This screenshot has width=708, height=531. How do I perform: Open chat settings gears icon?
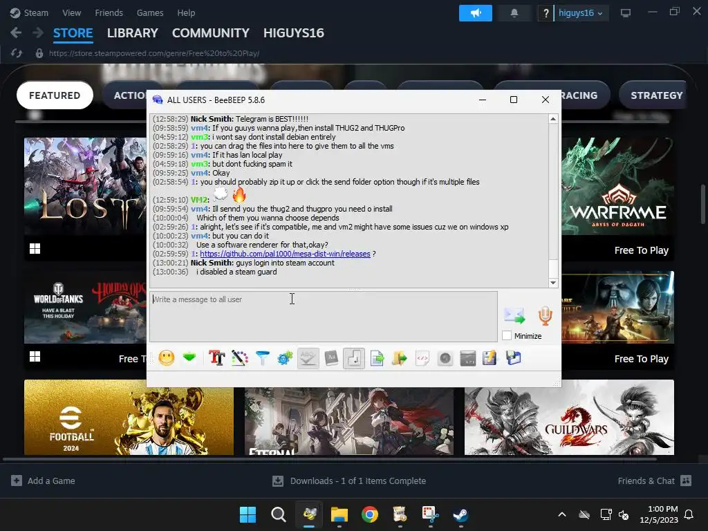click(x=285, y=358)
